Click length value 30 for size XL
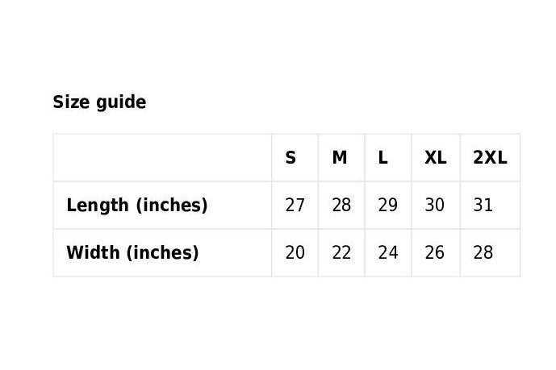Viewport: 556px width, 370px height. (x=435, y=206)
